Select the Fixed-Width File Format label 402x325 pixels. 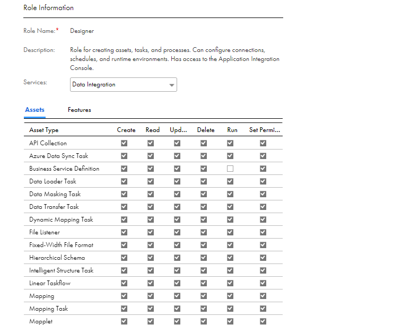62,245
